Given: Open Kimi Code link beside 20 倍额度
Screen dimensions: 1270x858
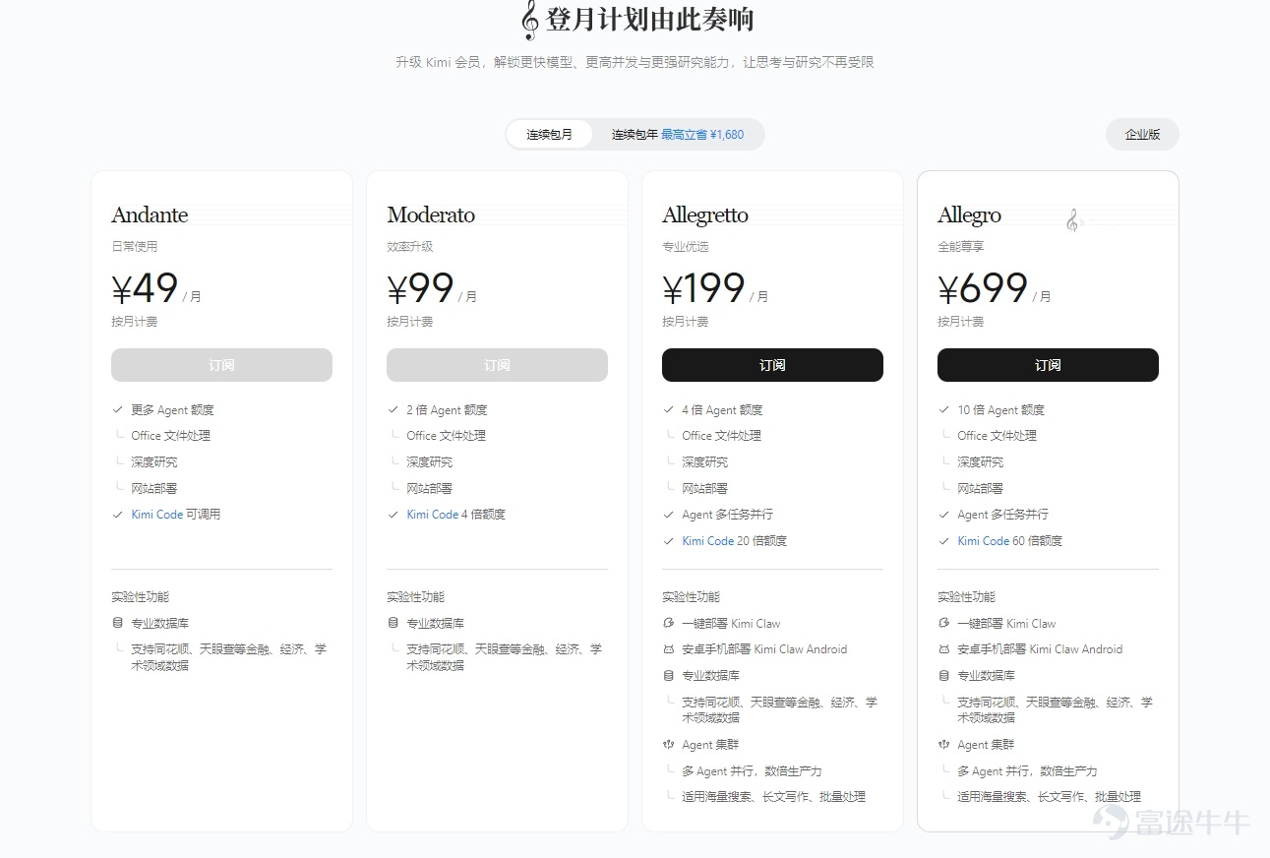Looking at the screenshot, I should [708, 541].
